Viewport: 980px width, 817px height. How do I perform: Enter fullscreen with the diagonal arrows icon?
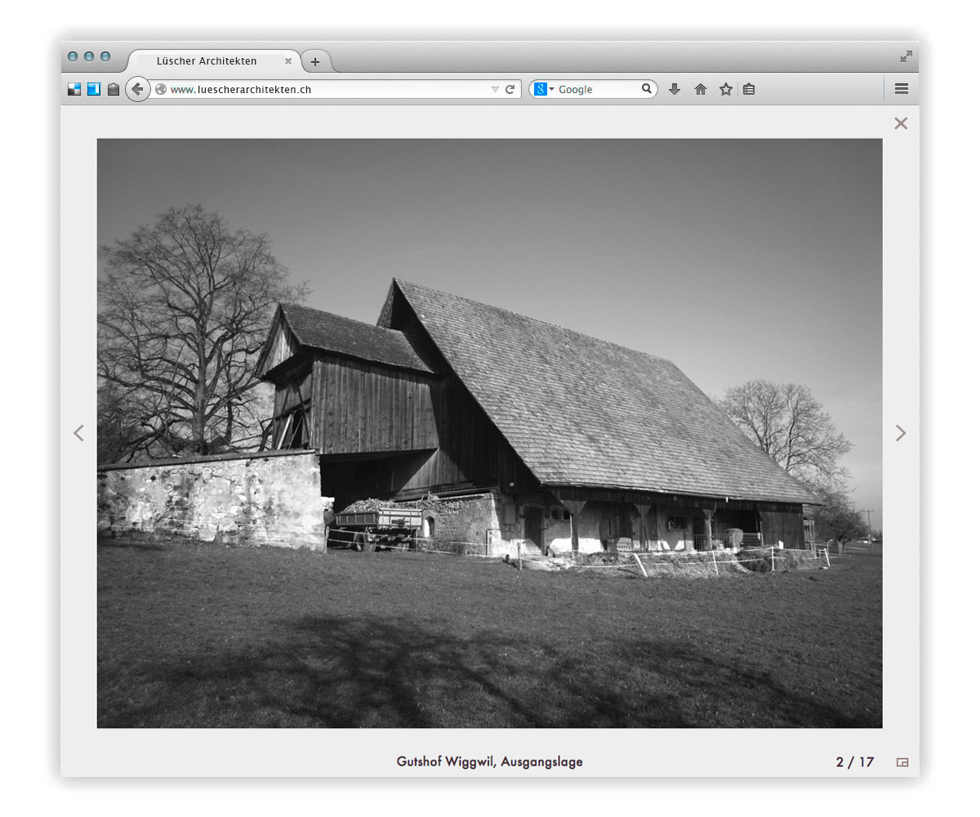click(906, 56)
